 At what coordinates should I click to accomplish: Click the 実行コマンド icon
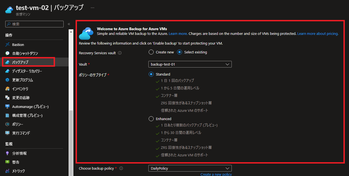[x=8, y=133]
